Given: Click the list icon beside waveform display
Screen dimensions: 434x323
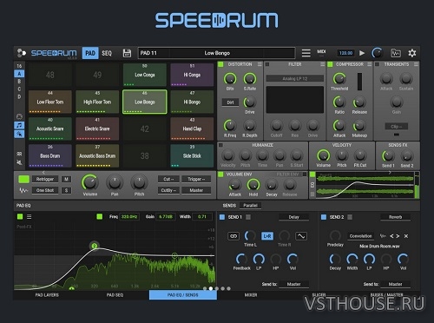Looking at the screenshot, I should point(312,194).
